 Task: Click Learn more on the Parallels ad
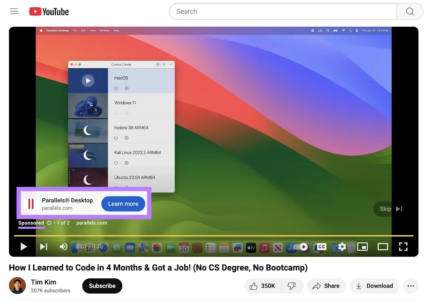coord(123,204)
